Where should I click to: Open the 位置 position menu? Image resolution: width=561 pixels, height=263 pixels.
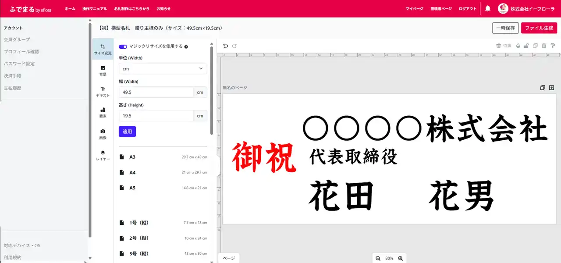point(504,46)
